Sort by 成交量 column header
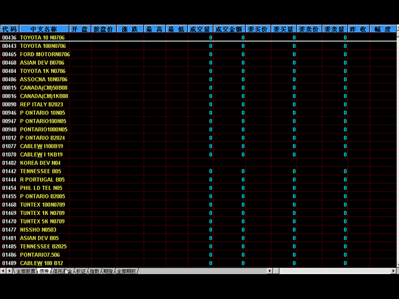Image resolution: width=399 pixels, height=299 pixels. point(200,29)
